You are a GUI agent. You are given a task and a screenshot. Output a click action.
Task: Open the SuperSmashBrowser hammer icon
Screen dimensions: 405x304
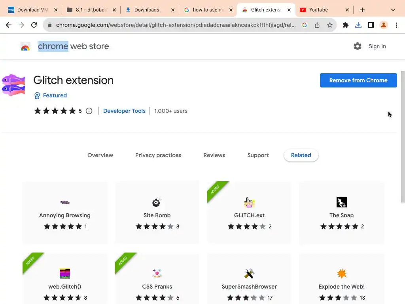(249, 274)
